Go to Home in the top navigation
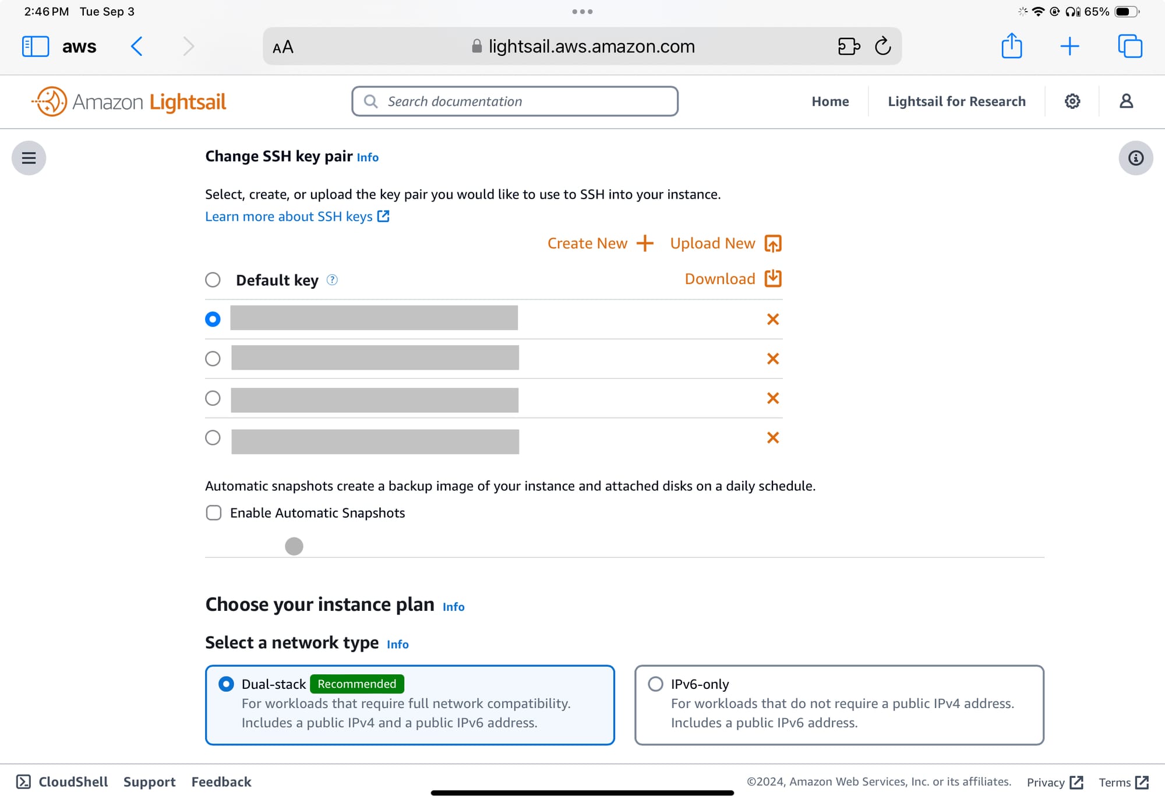The width and height of the screenshot is (1165, 803). pos(830,101)
